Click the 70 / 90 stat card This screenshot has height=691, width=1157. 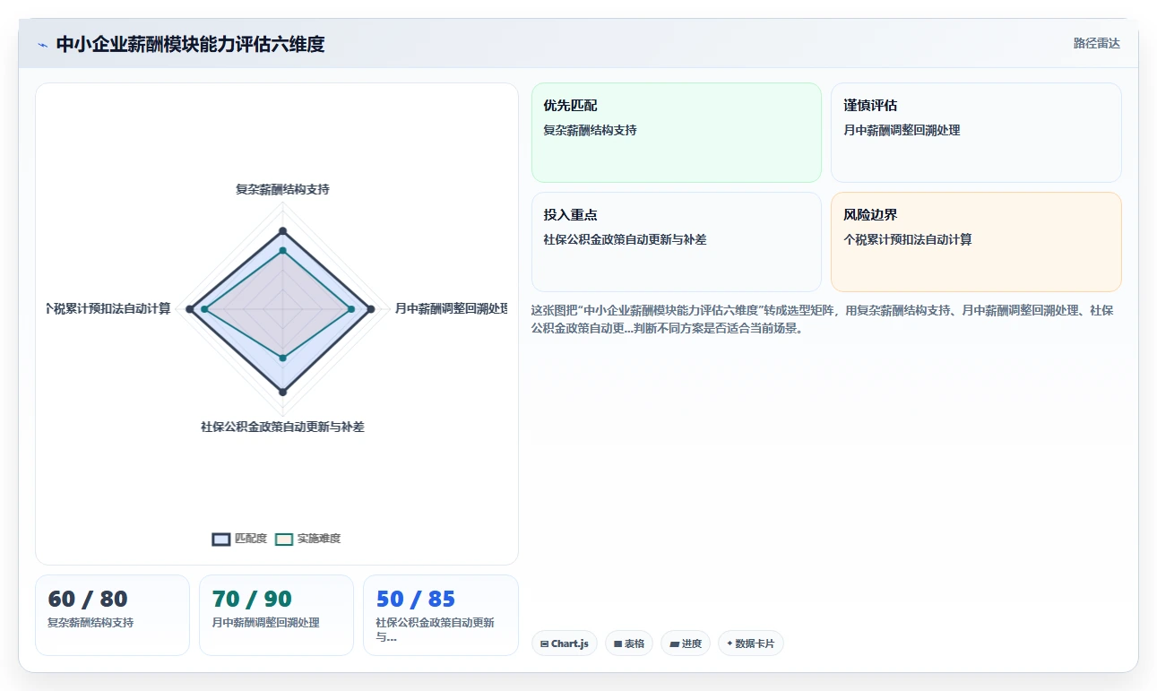click(x=277, y=615)
